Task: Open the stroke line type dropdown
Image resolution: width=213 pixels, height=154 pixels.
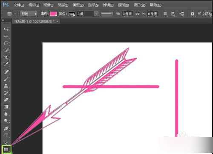Action: (x=107, y=14)
